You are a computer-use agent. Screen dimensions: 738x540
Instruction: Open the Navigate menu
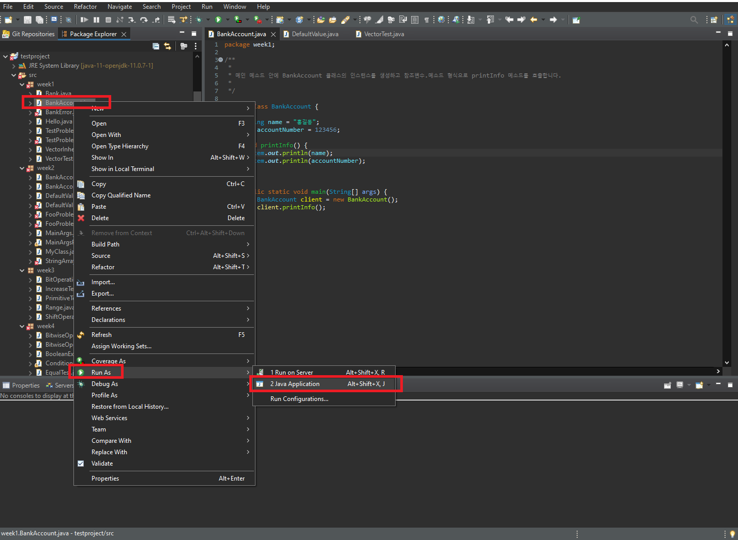pos(119,7)
